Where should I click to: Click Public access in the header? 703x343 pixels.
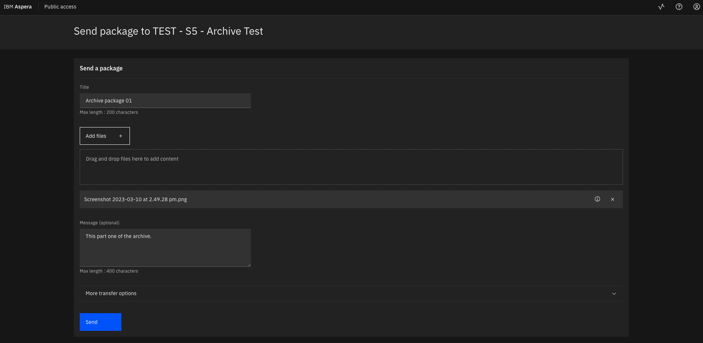[60, 7]
